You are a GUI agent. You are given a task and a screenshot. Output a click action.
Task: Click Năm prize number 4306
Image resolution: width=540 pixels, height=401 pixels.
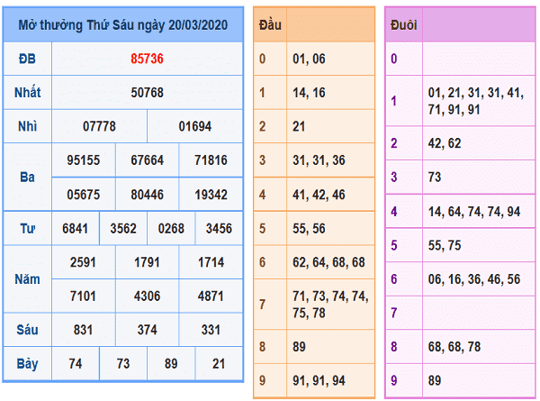pyautogui.click(x=147, y=296)
